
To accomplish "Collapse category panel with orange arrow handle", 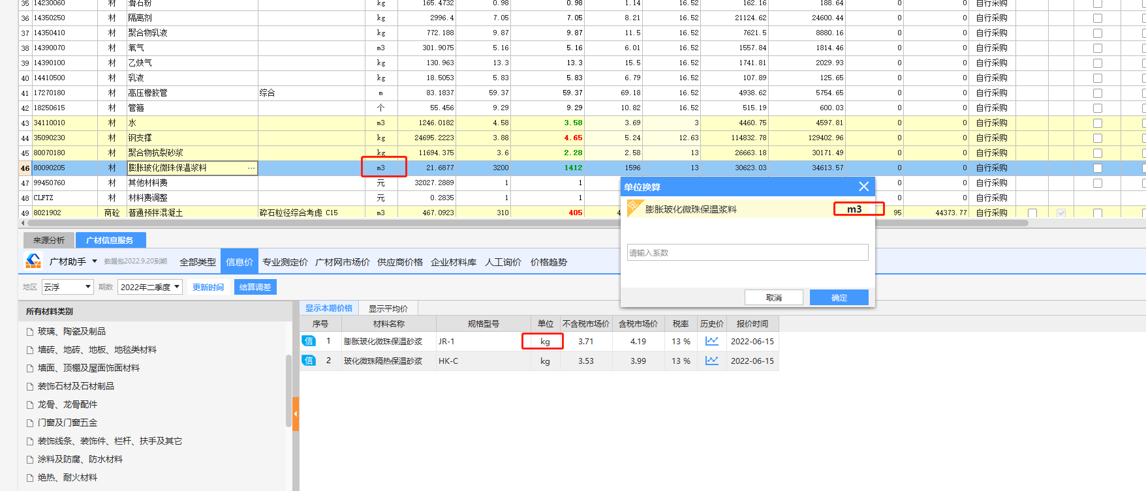I will coord(296,414).
